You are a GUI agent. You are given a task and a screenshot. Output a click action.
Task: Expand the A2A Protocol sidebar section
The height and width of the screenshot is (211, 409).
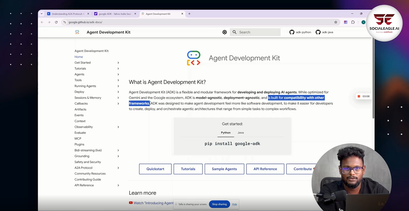[118, 168]
